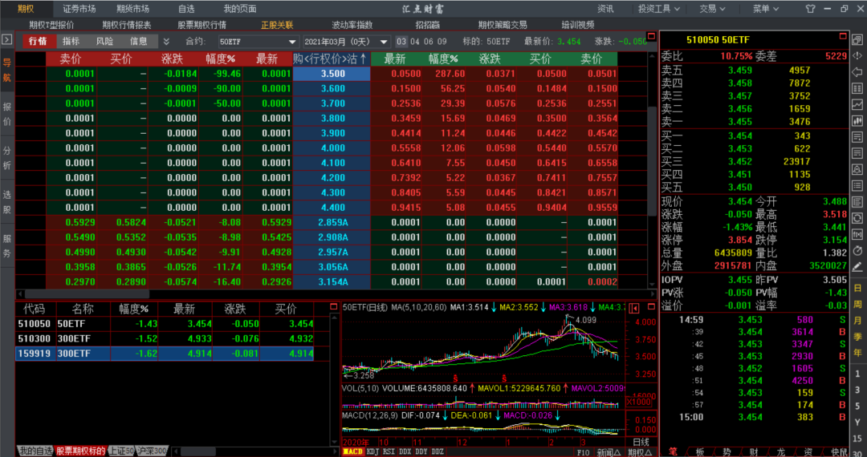Switch to the 波动率指数 tab

click(352, 25)
